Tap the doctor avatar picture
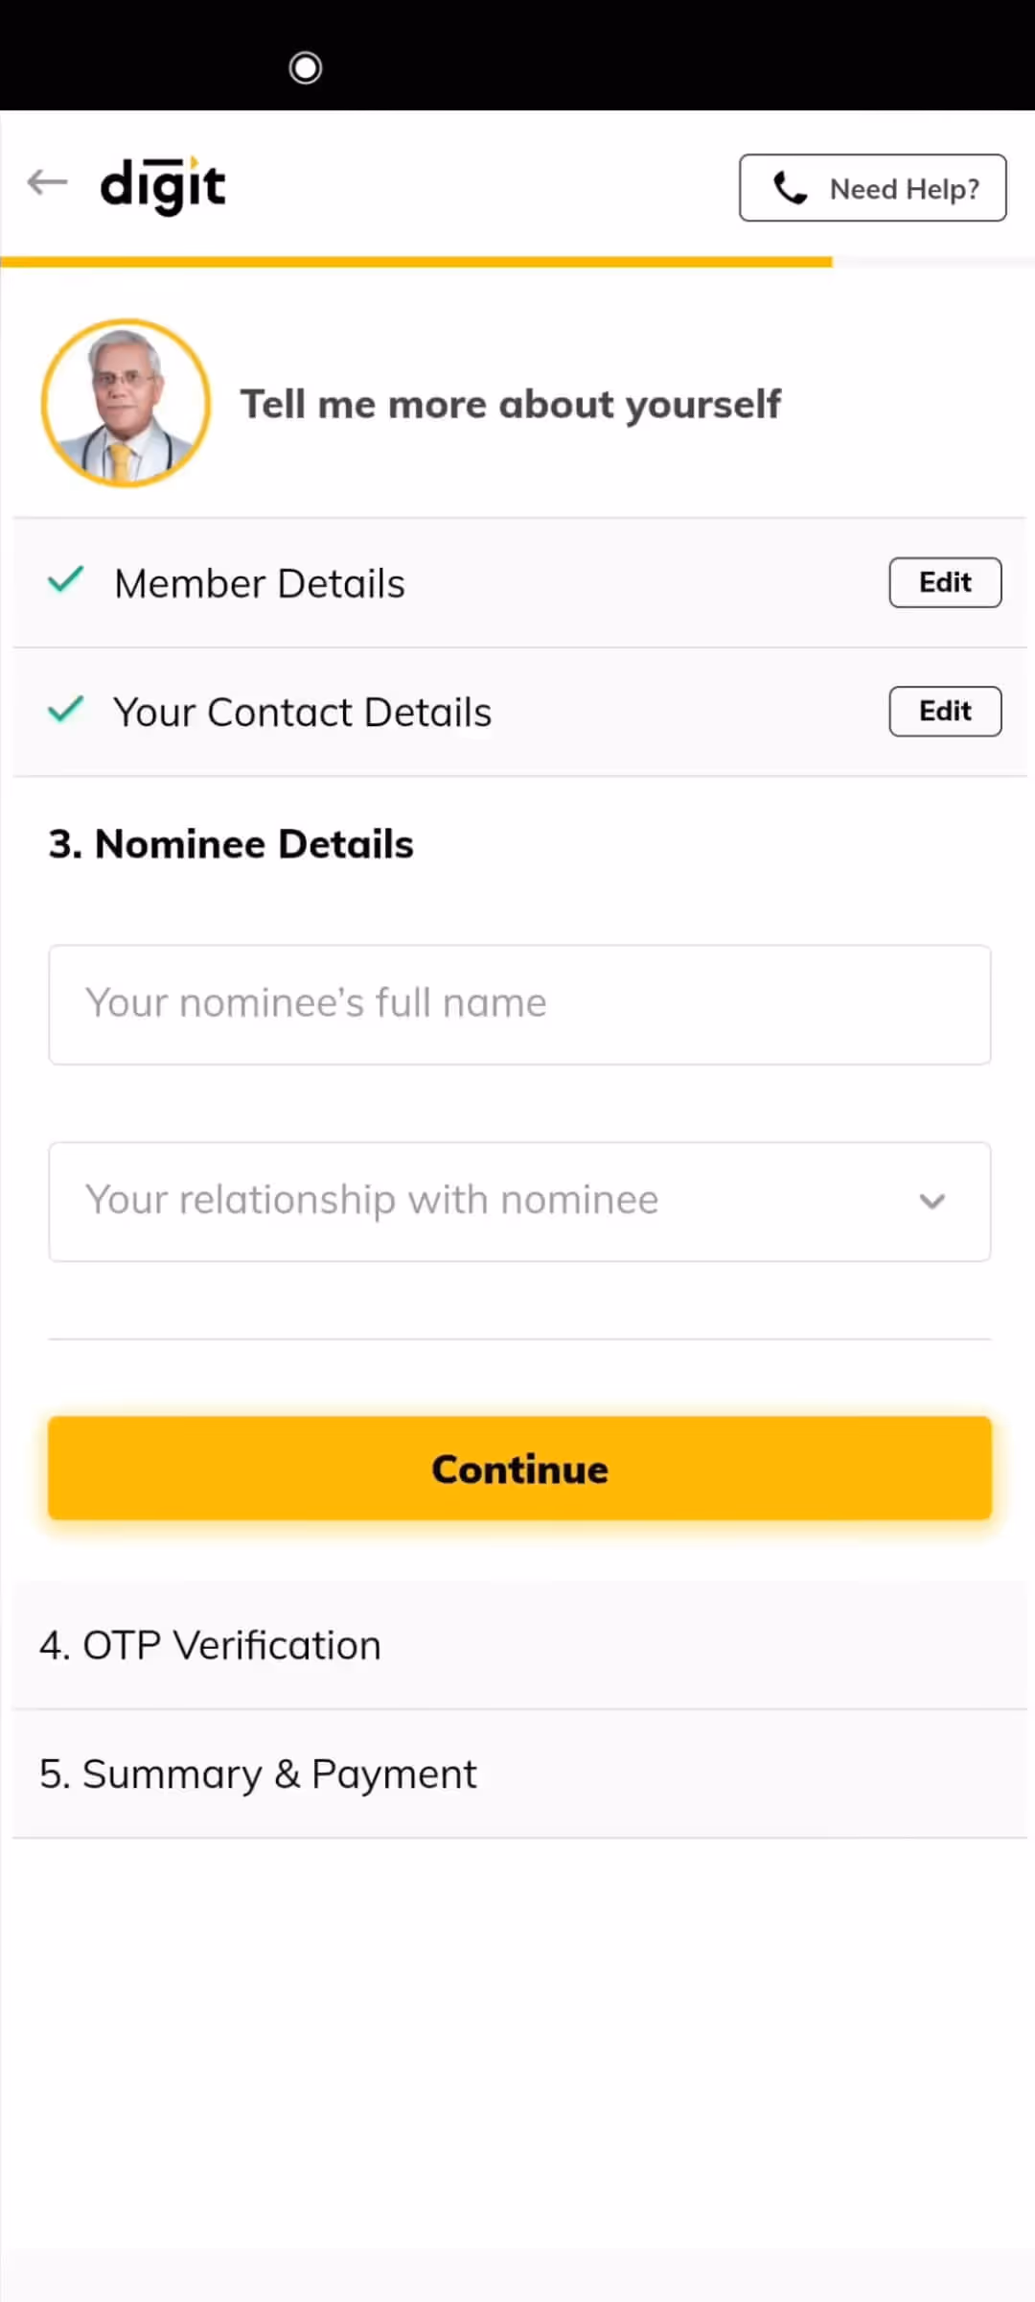The width and height of the screenshot is (1035, 2302). tap(126, 403)
